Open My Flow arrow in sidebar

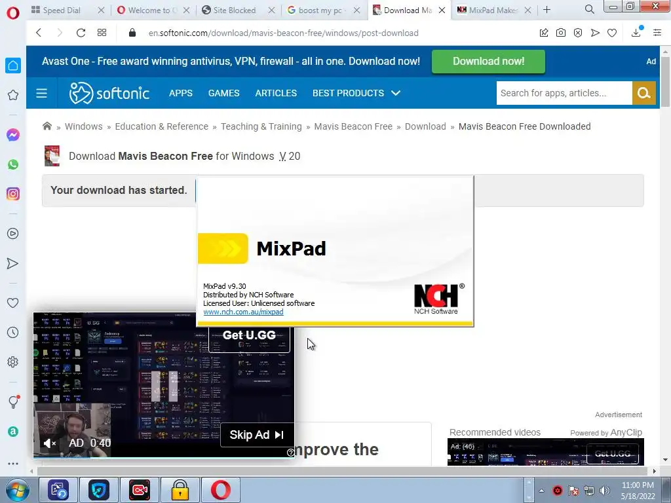tap(13, 263)
